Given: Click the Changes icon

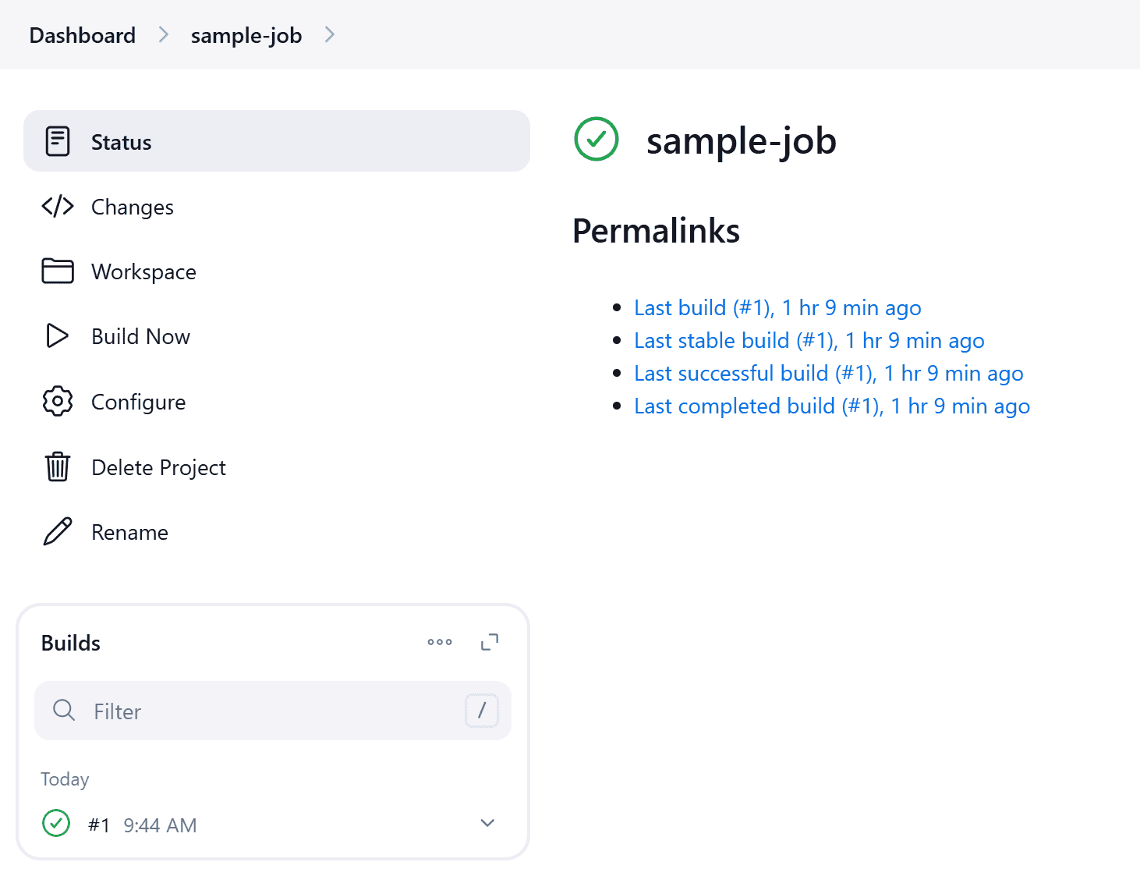Looking at the screenshot, I should tap(58, 206).
